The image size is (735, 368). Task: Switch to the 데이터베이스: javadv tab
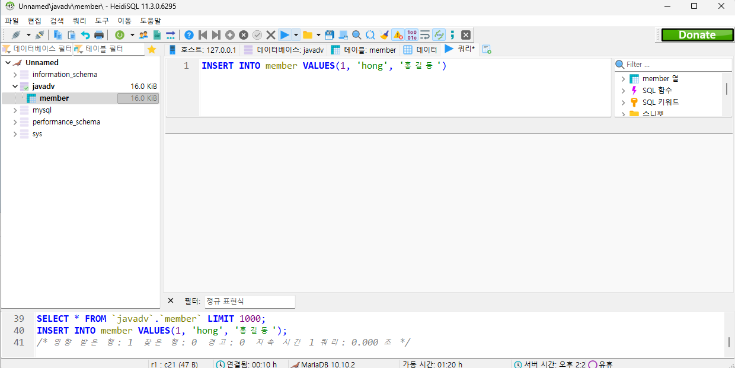284,50
